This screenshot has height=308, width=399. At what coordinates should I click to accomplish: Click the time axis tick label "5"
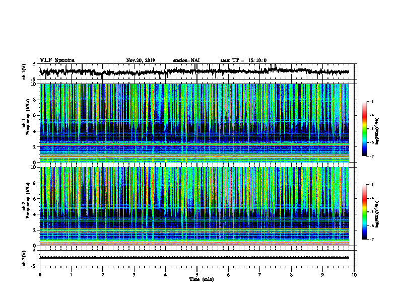(197, 275)
